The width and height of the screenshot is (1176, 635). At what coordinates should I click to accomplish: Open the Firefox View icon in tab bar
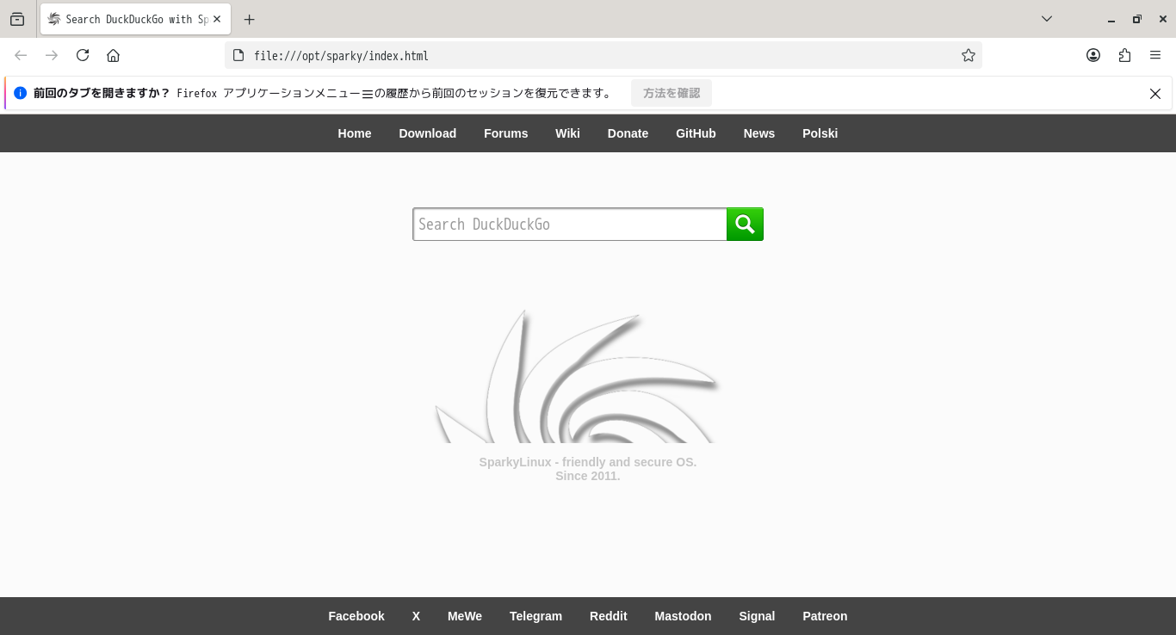[x=17, y=19]
